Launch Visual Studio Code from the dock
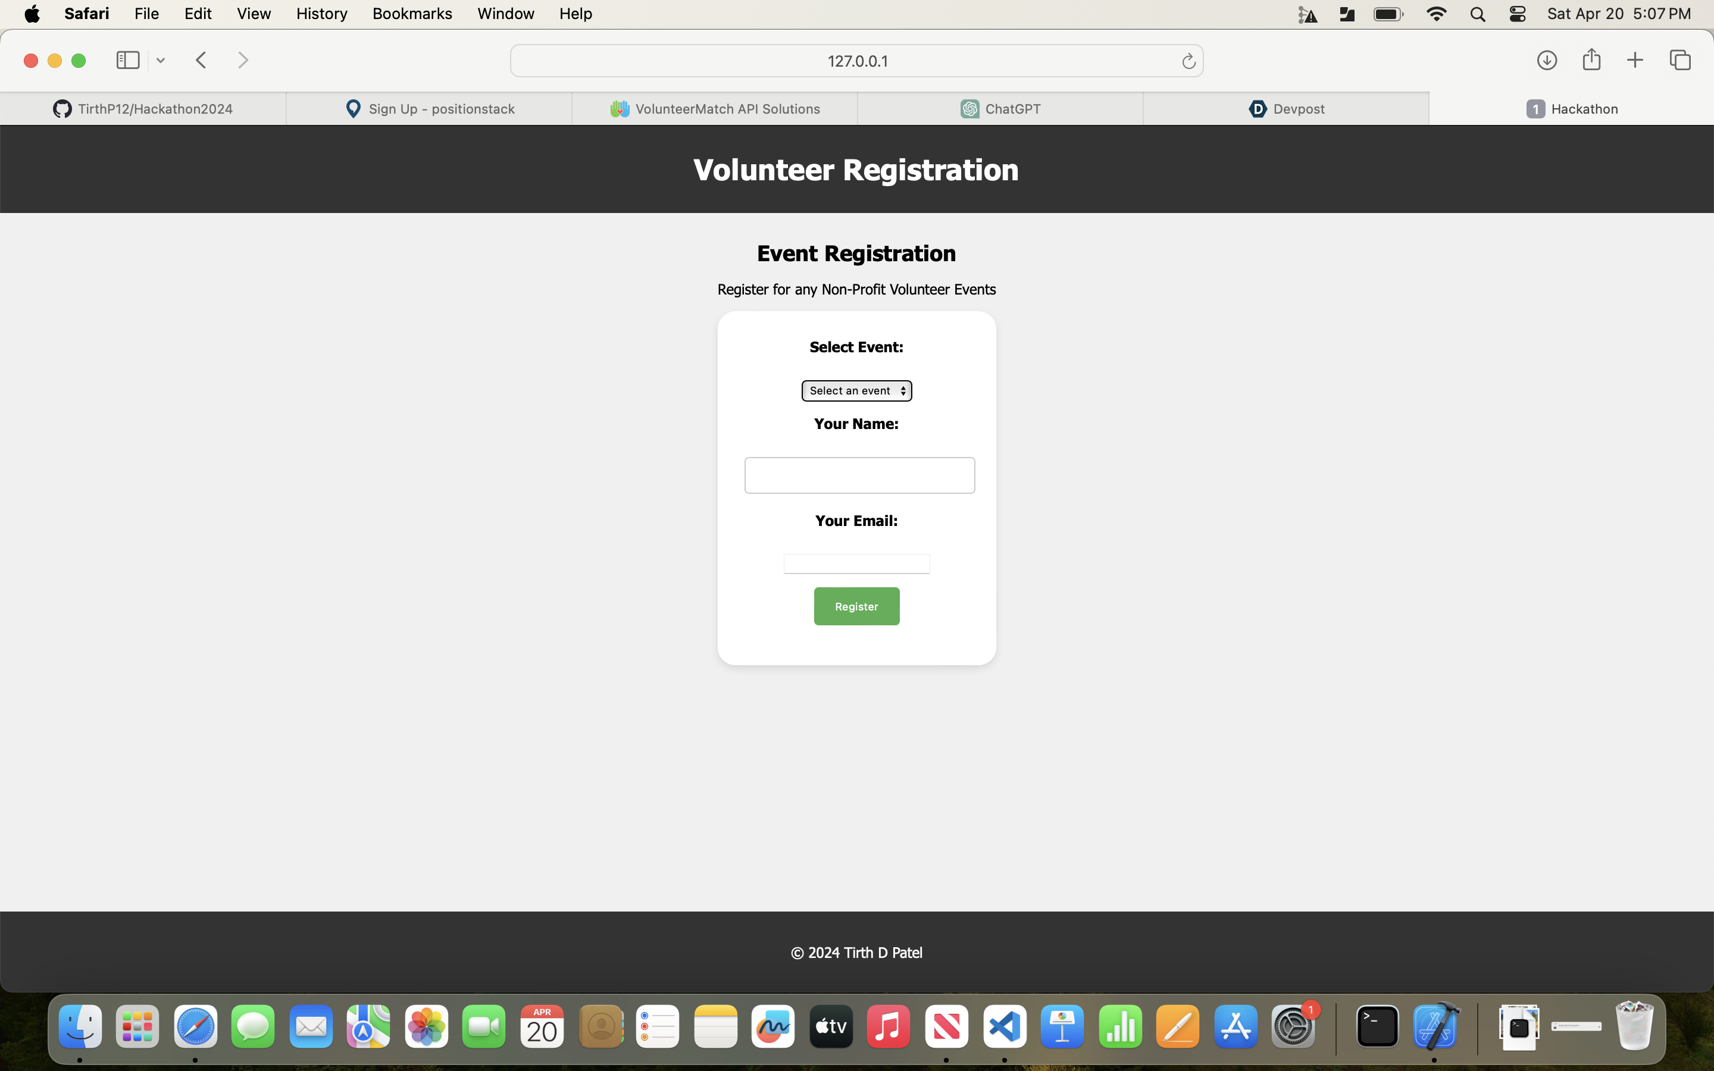1714x1071 pixels. 1005,1026
